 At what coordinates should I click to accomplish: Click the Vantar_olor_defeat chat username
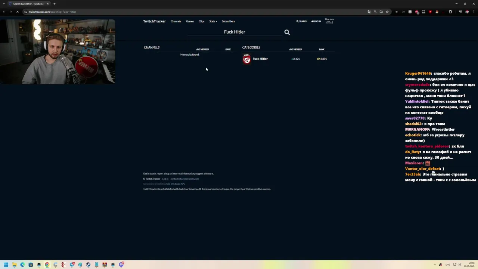point(423,168)
